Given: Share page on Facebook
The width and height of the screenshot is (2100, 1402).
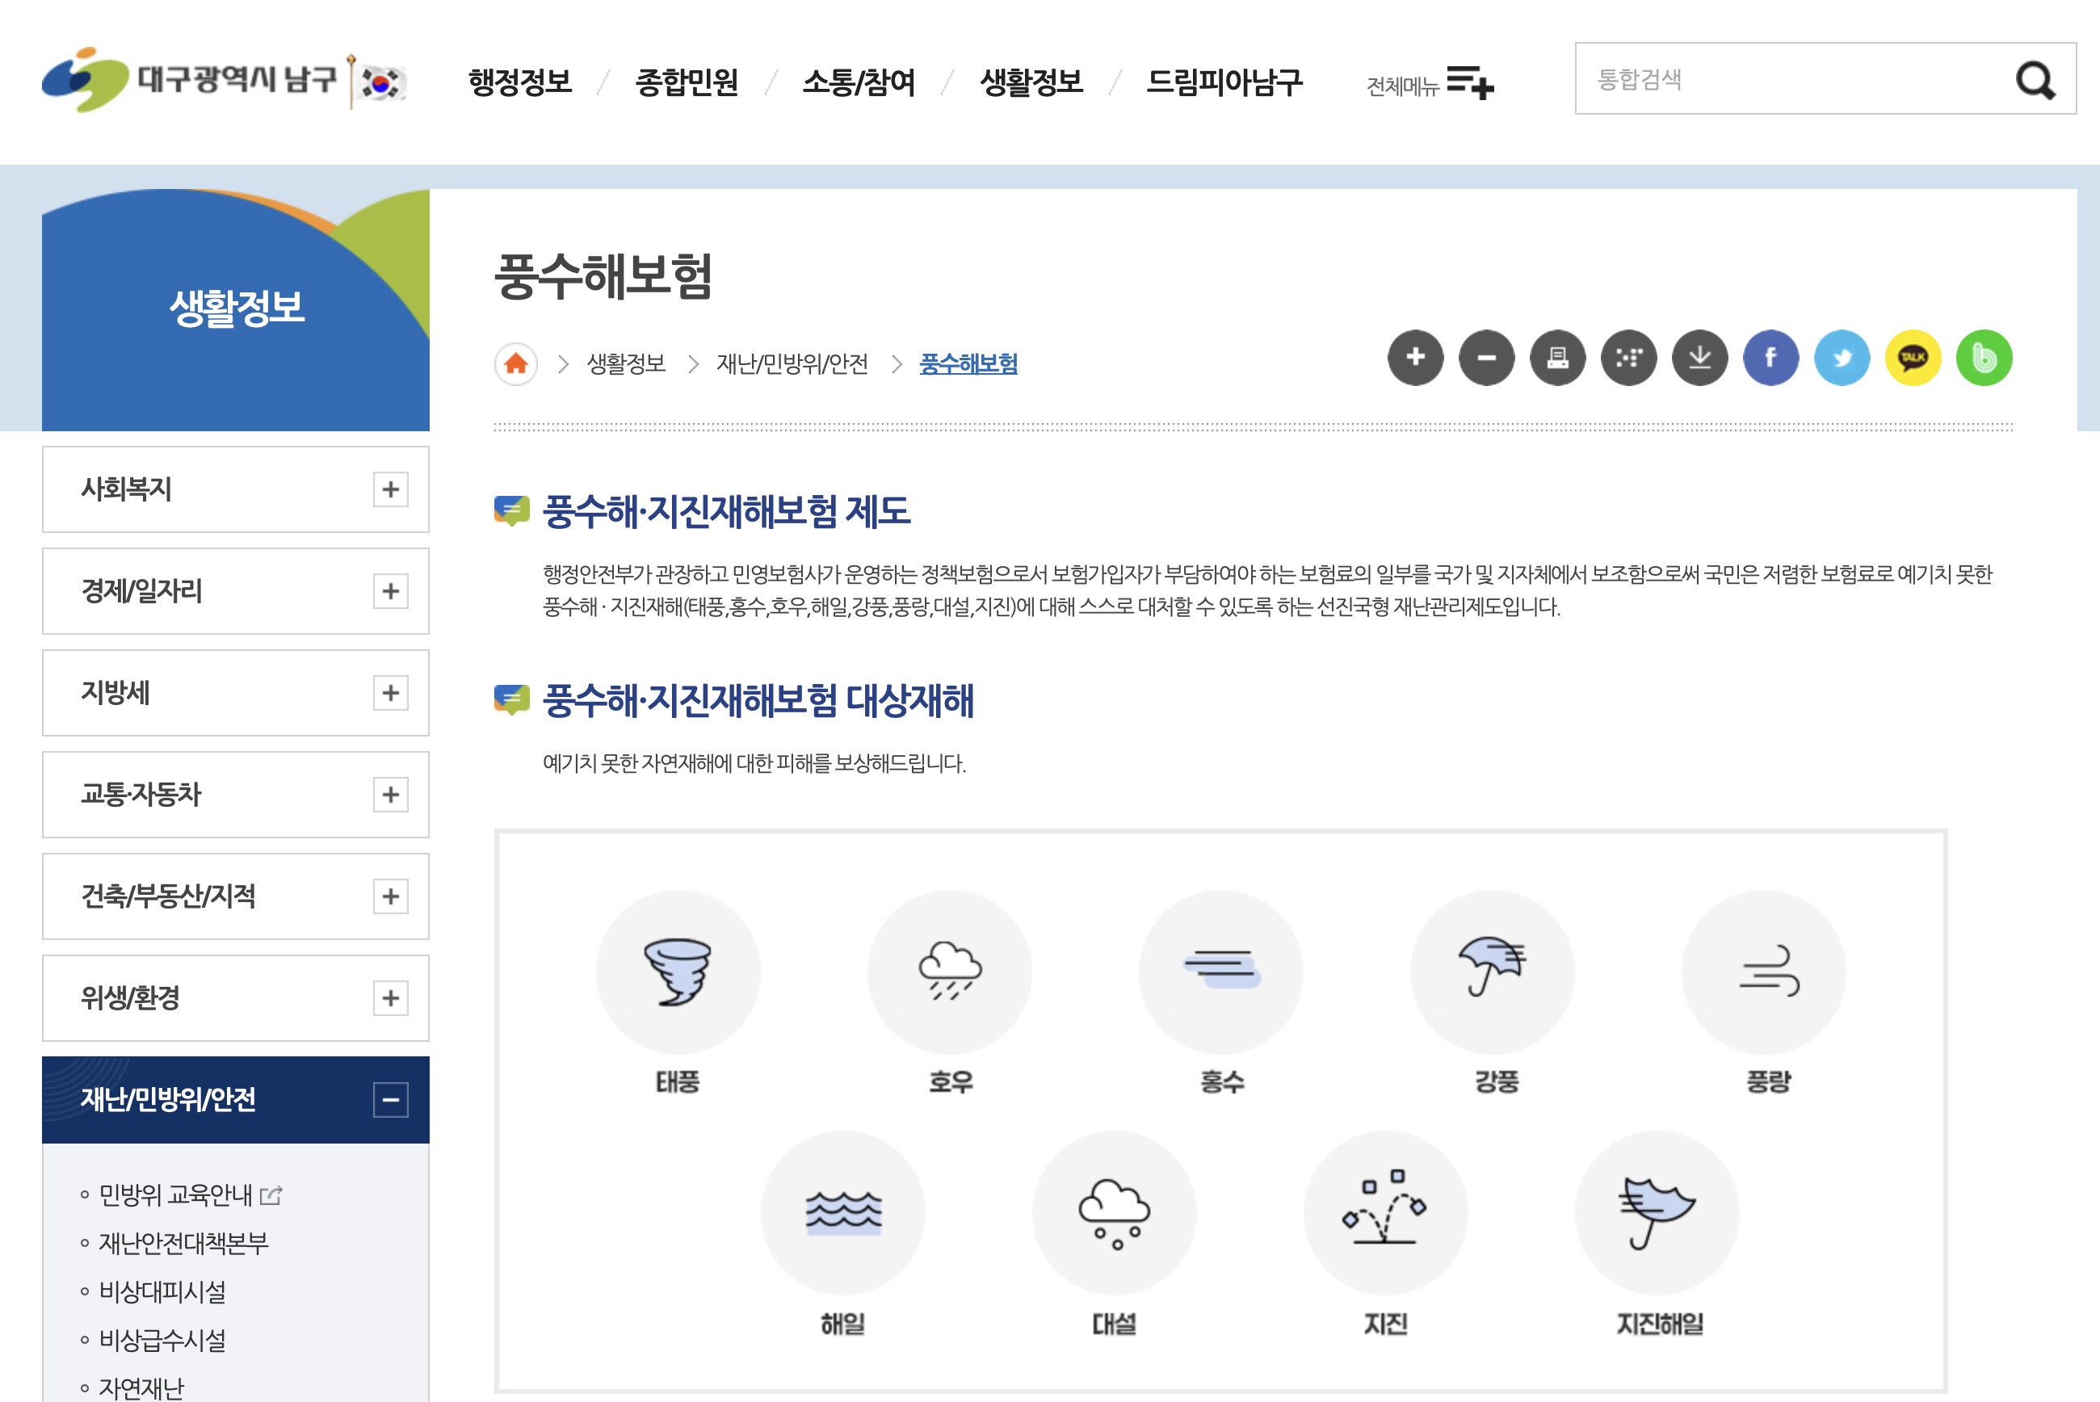Looking at the screenshot, I should click(x=1770, y=358).
